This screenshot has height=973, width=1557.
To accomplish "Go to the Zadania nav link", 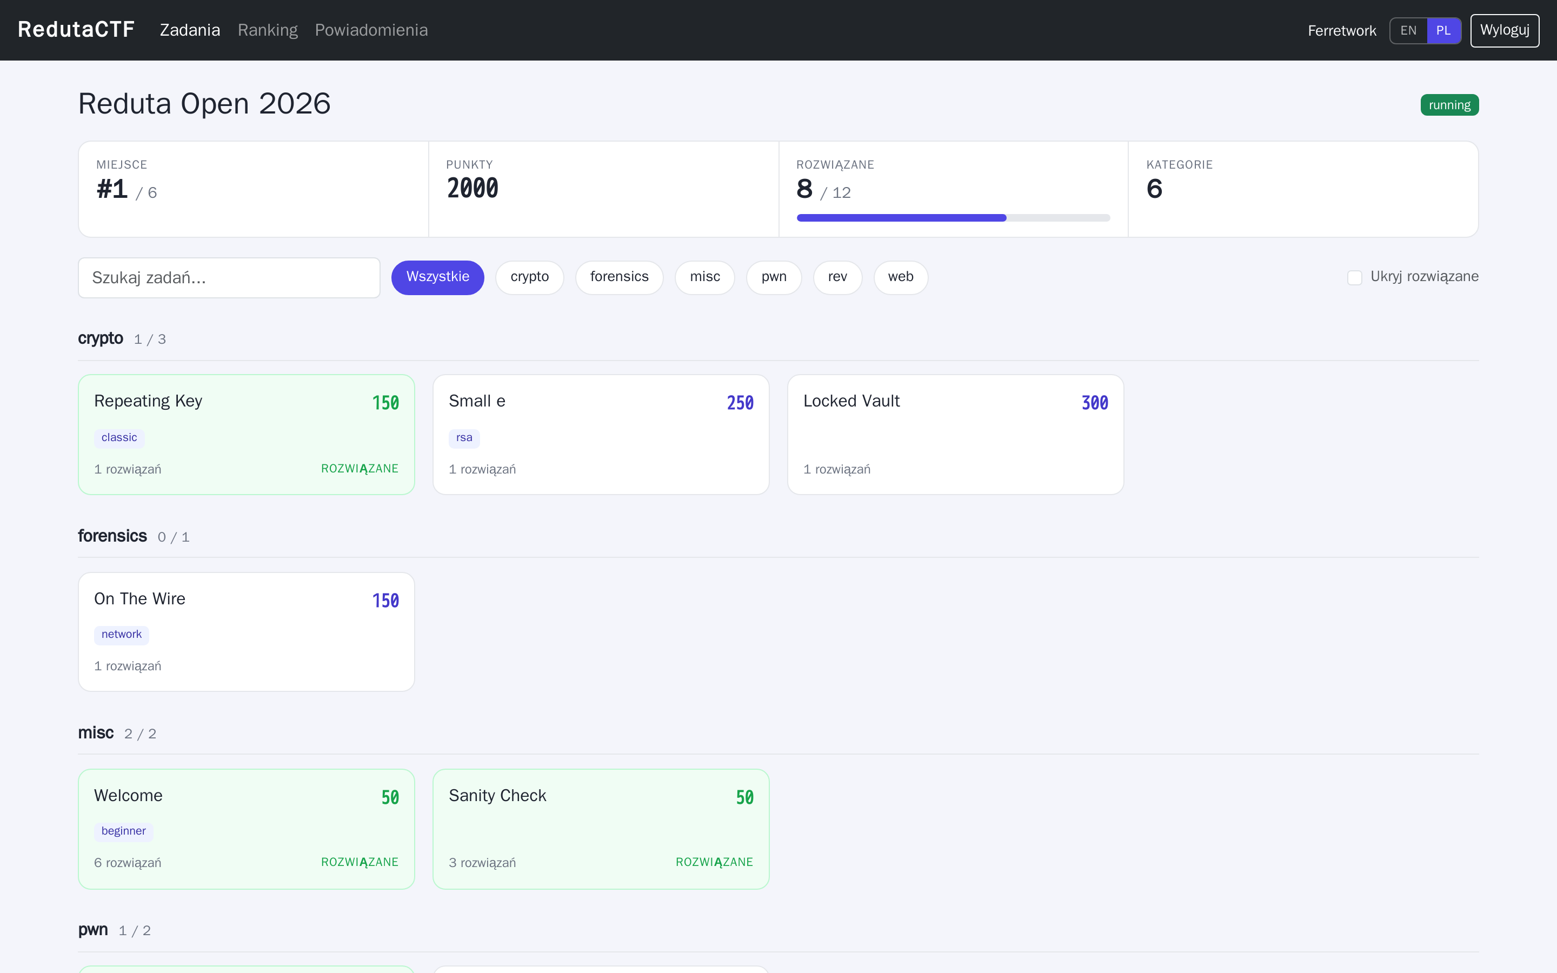I will [190, 30].
